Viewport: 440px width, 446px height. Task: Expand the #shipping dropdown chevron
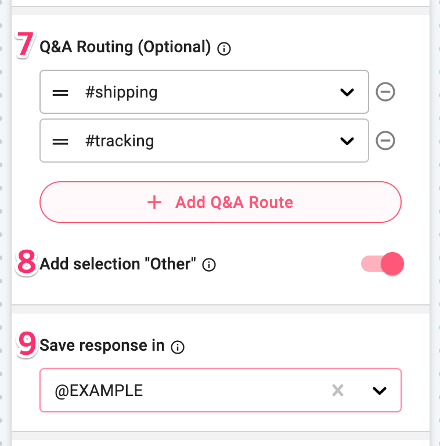[347, 92]
